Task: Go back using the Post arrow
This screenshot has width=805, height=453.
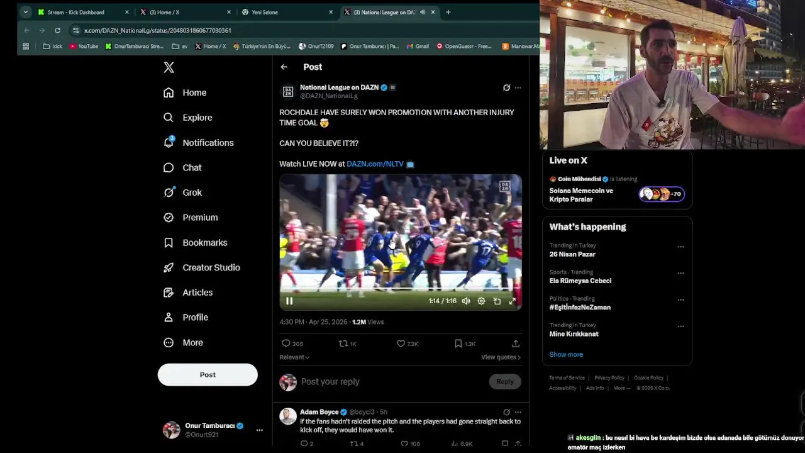Action: tap(284, 67)
